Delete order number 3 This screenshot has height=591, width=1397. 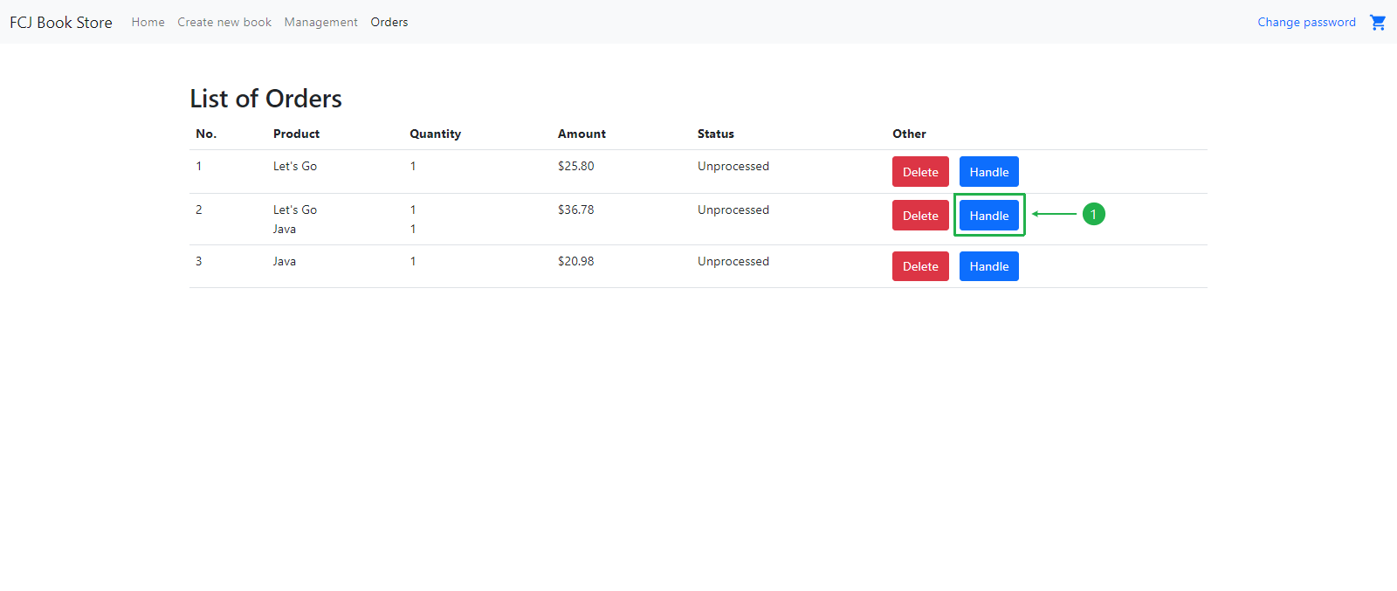coord(920,266)
